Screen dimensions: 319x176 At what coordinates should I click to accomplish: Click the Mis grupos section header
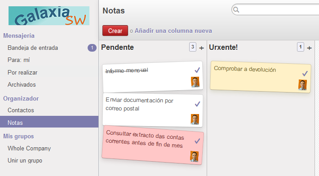(18, 136)
